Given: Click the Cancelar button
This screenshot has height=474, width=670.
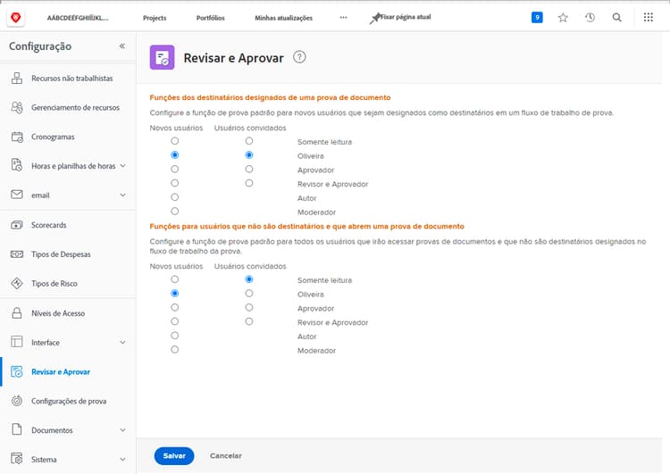Looking at the screenshot, I should tap(226, 455).
